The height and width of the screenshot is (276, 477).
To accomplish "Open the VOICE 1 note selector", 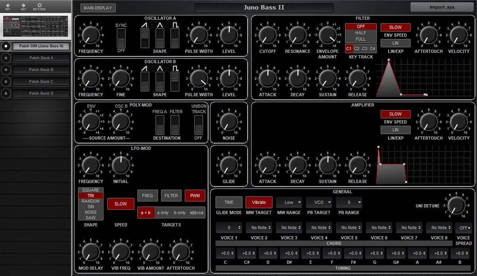I will [x=229, y=228].
